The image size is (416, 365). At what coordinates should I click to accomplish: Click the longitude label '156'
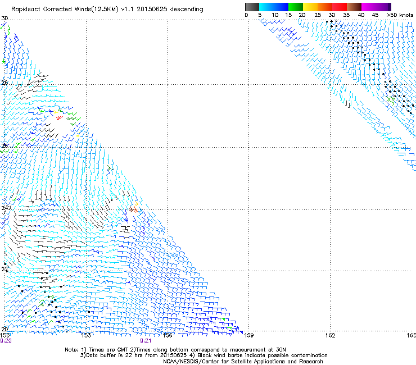tap(168, 335)
